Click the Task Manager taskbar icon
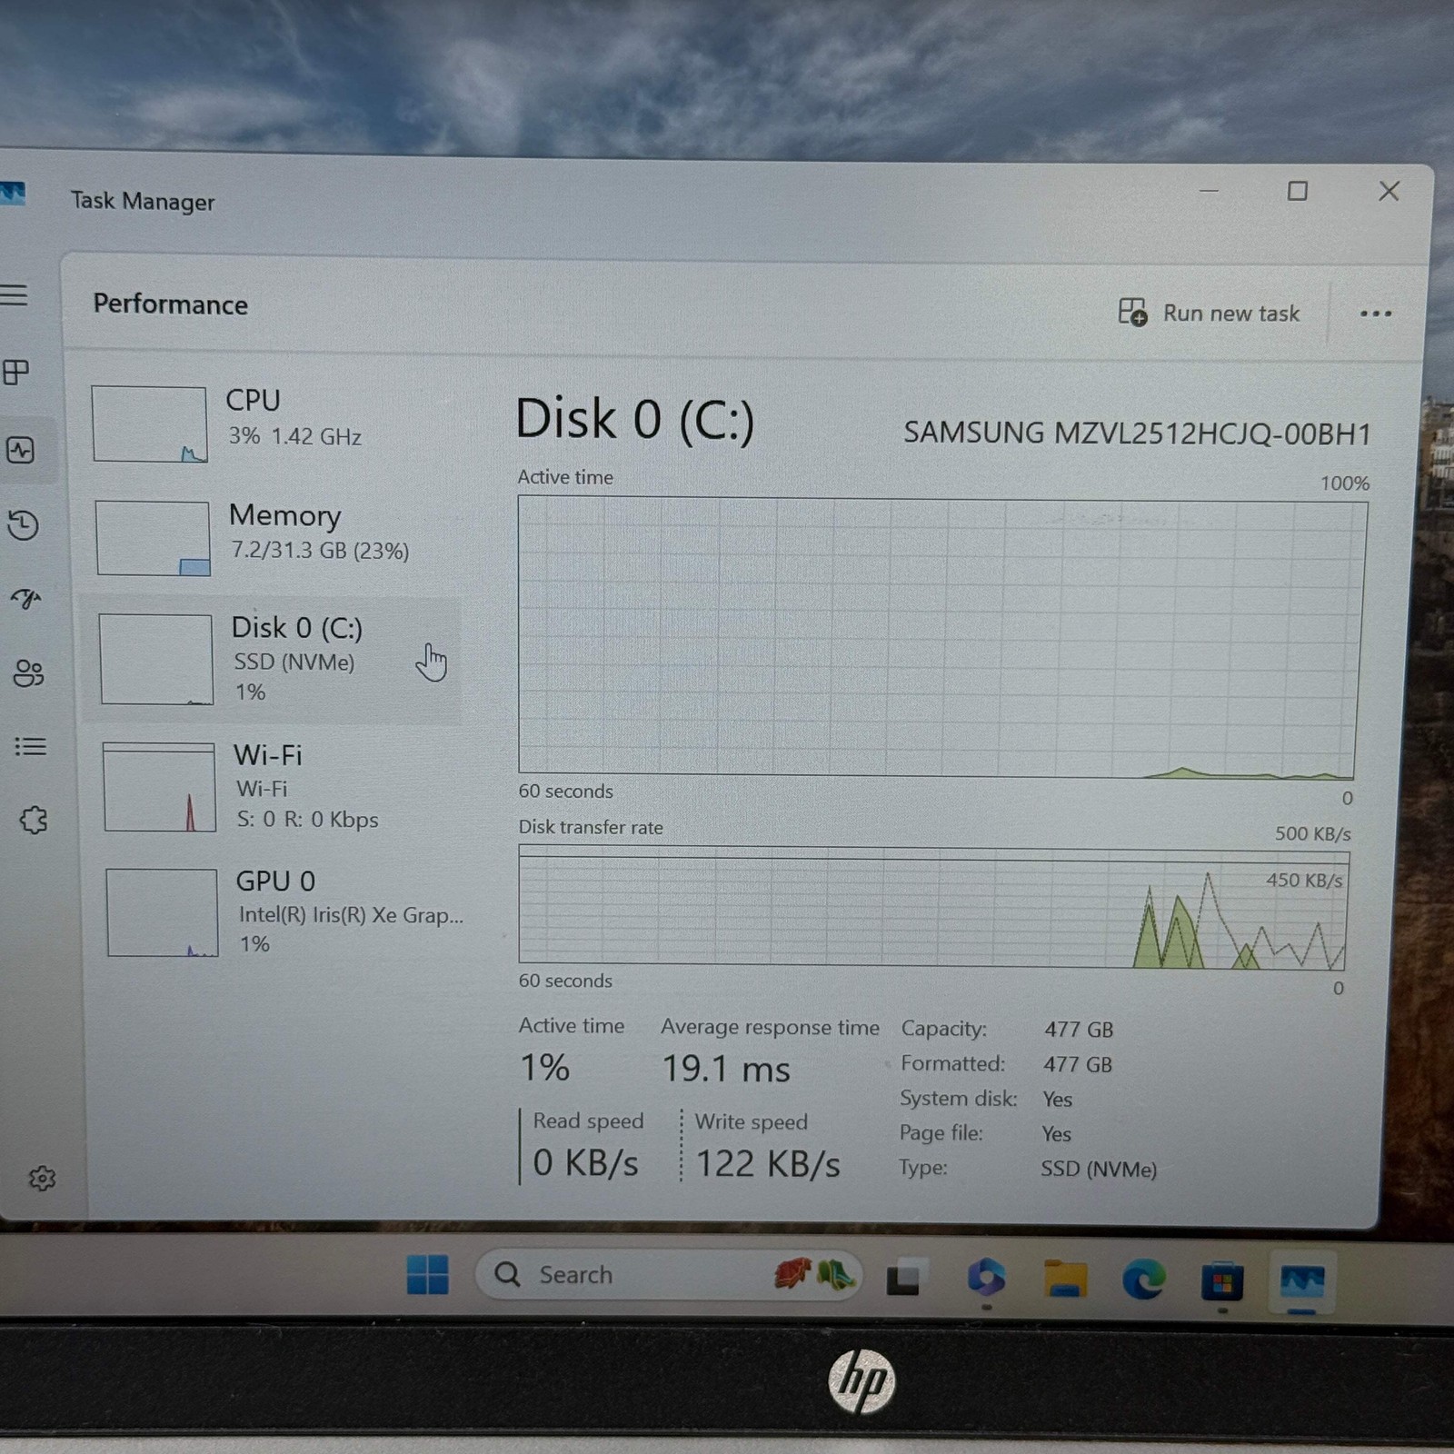The image size is (1454, 1454). click(1302, 1283)
